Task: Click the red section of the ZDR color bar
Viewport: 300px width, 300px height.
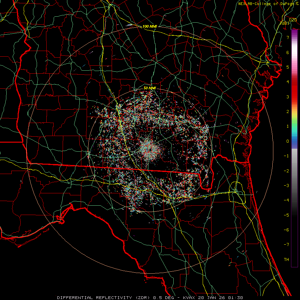Action: click(294, 90)
